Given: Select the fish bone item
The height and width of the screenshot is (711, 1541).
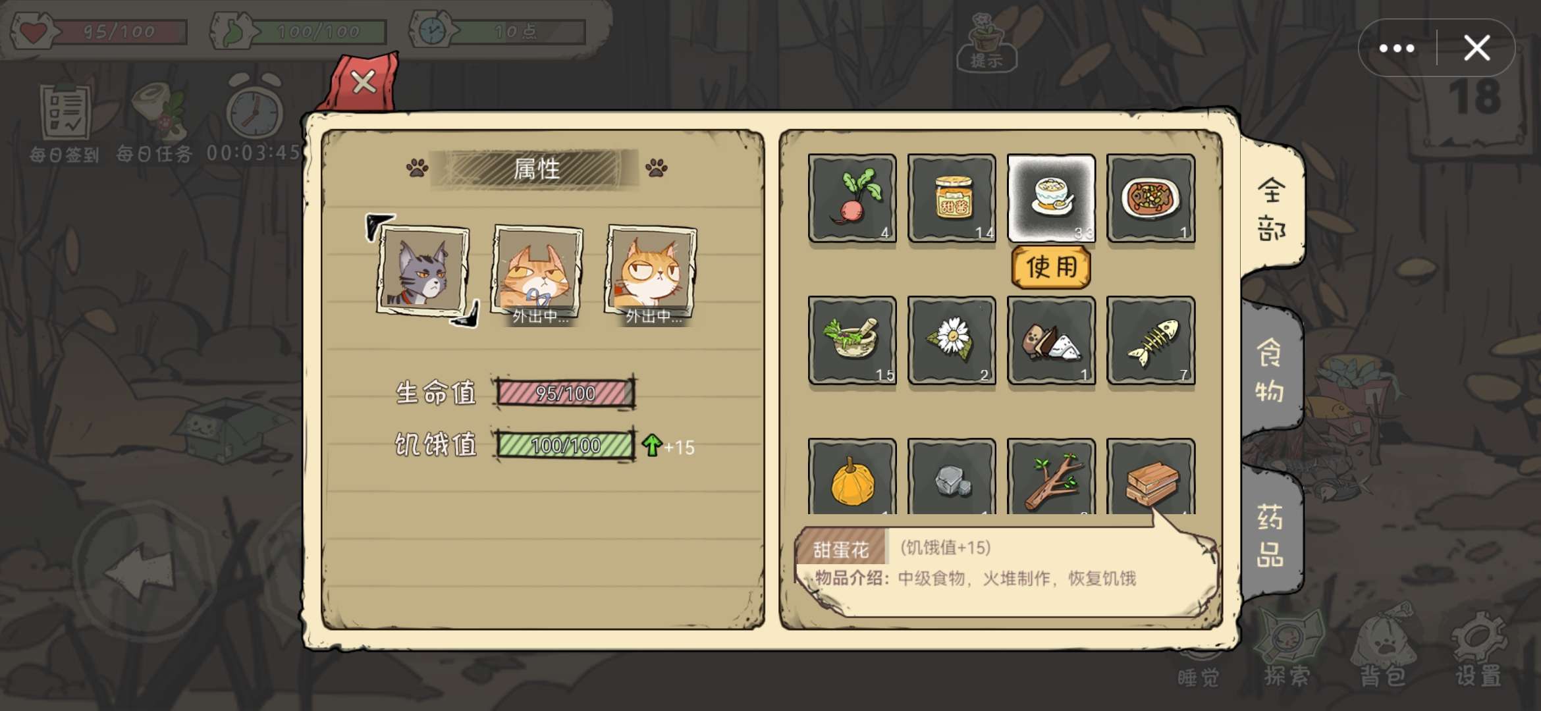Looking at the screenshot, I should (1150, 340).
